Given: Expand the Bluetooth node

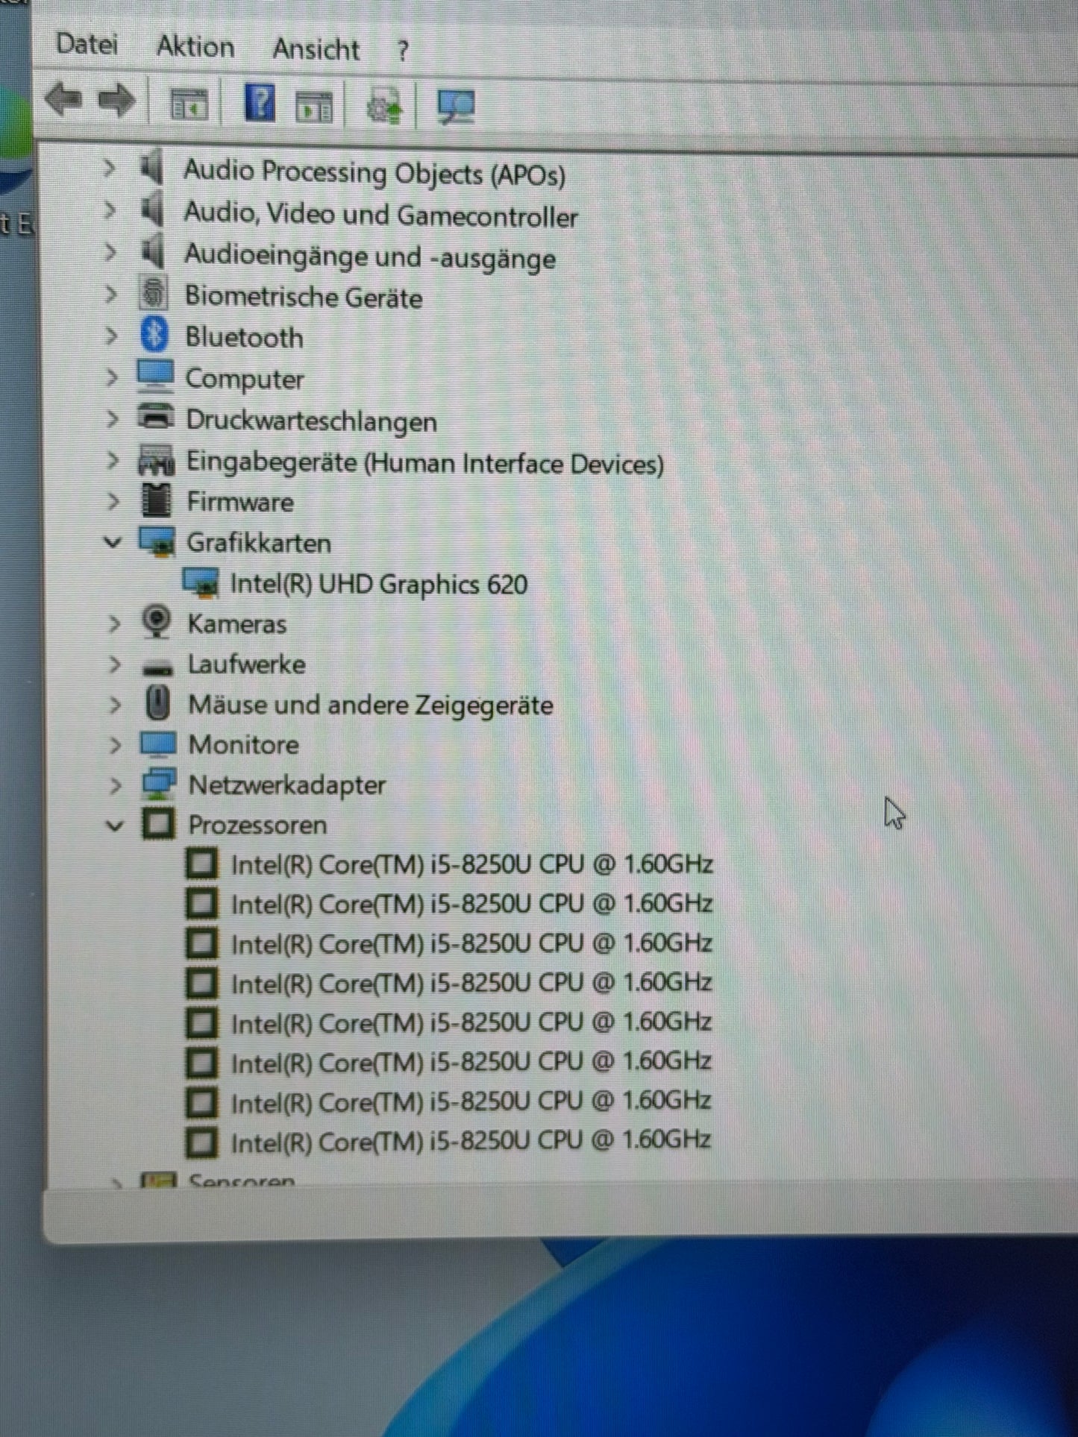Looking at the screenshot, I should click(x=112, y=336).
